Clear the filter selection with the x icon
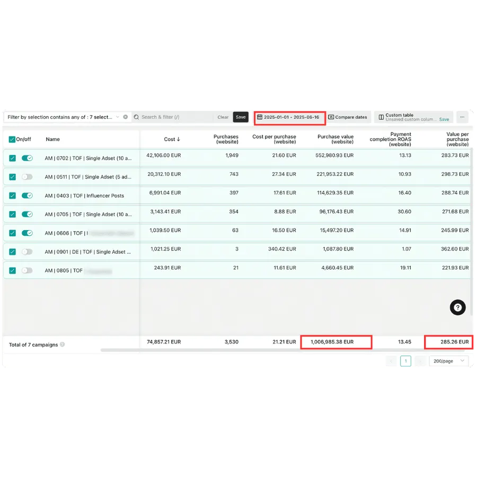This screenshot has width=477, height=477. coord(125,117)
